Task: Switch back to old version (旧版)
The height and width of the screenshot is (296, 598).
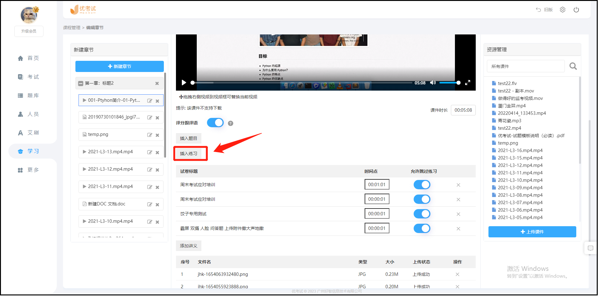Action: 544,10
